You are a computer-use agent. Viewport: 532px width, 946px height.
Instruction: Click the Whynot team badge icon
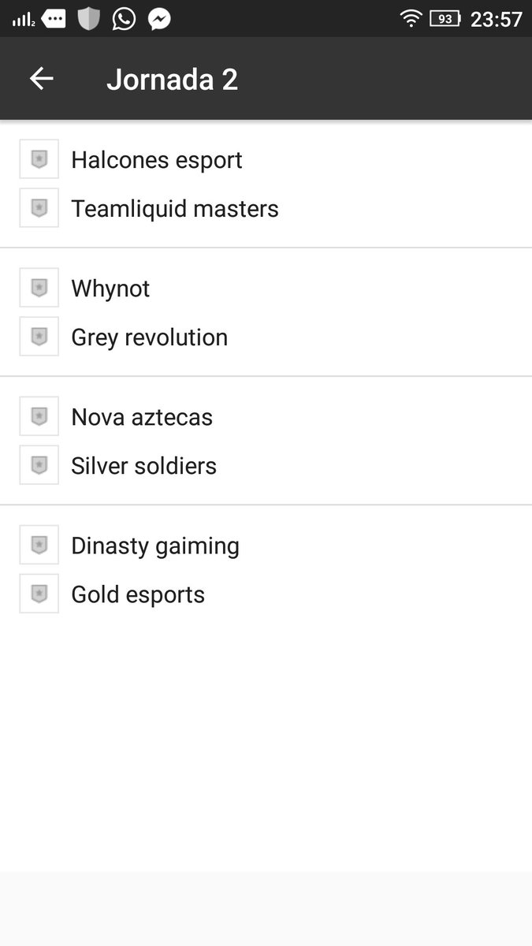pyautogui.click(x=39, y=288)
